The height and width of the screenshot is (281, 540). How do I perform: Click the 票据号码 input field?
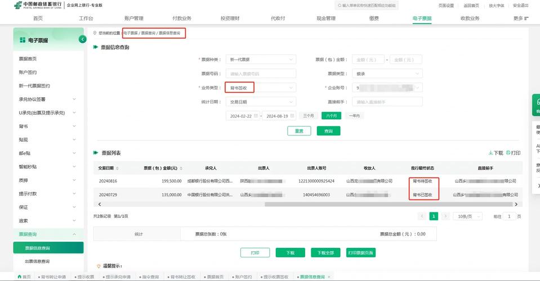coord(261,74)
